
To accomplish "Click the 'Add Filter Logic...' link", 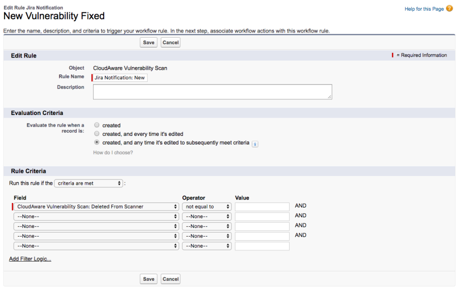I will tap(30, 259).
